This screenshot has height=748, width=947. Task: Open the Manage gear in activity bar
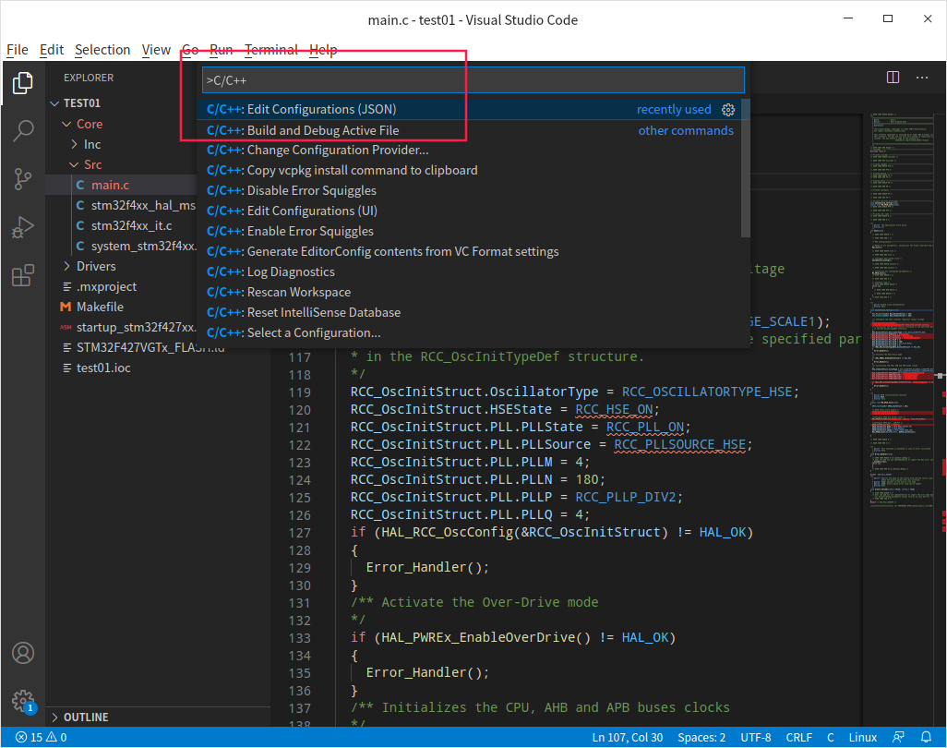tap(23, 702)
